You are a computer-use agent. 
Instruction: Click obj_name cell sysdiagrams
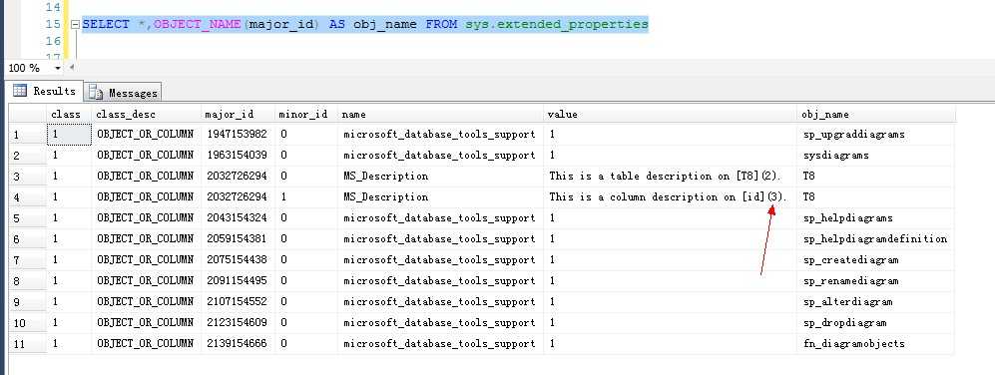click(875, 156)
